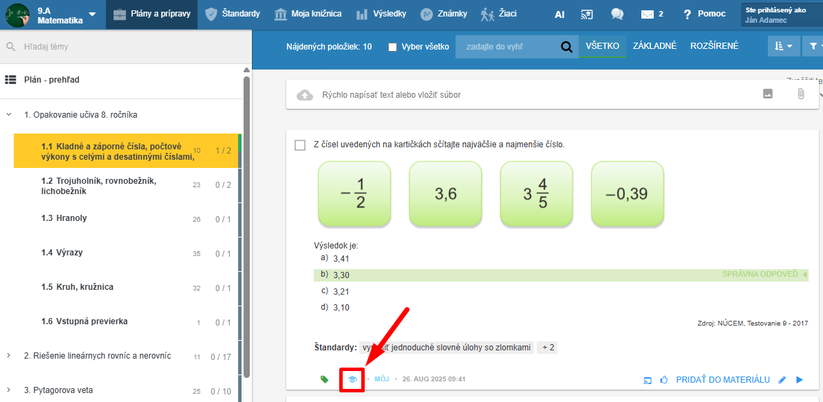Click the green tag icon
The image size is (823, 402).
click(325, 379)
